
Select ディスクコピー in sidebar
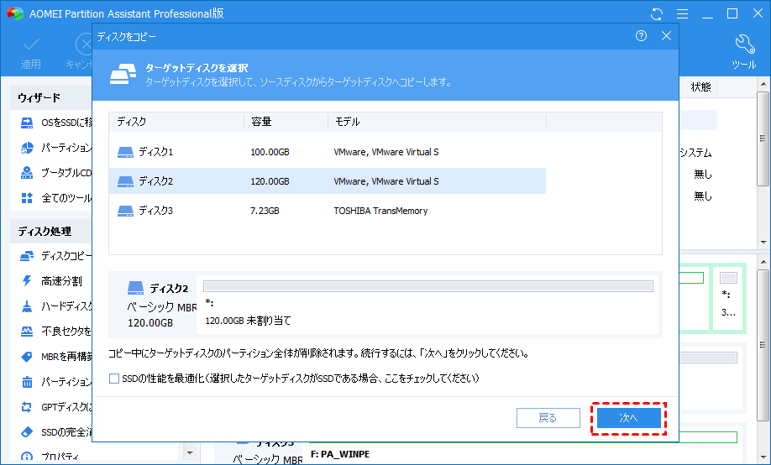click(x=55, y=256)
